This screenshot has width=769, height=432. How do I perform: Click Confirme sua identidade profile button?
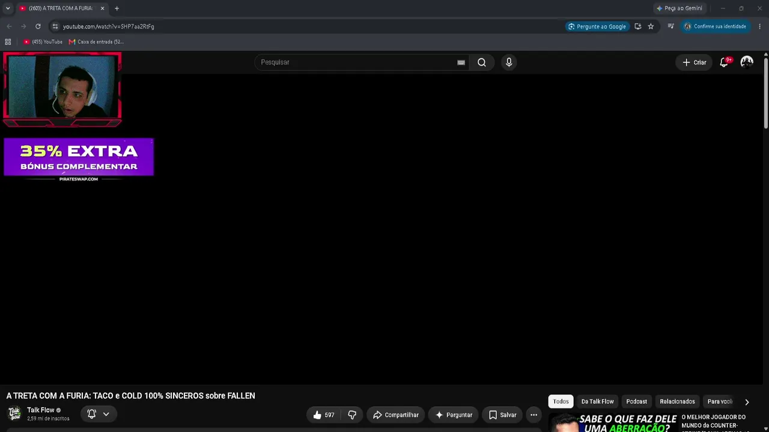point(715,26)
